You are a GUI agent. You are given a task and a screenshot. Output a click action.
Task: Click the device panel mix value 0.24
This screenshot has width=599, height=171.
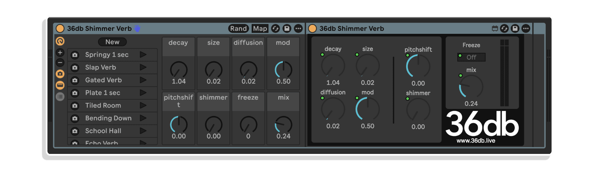coord(471,104)
